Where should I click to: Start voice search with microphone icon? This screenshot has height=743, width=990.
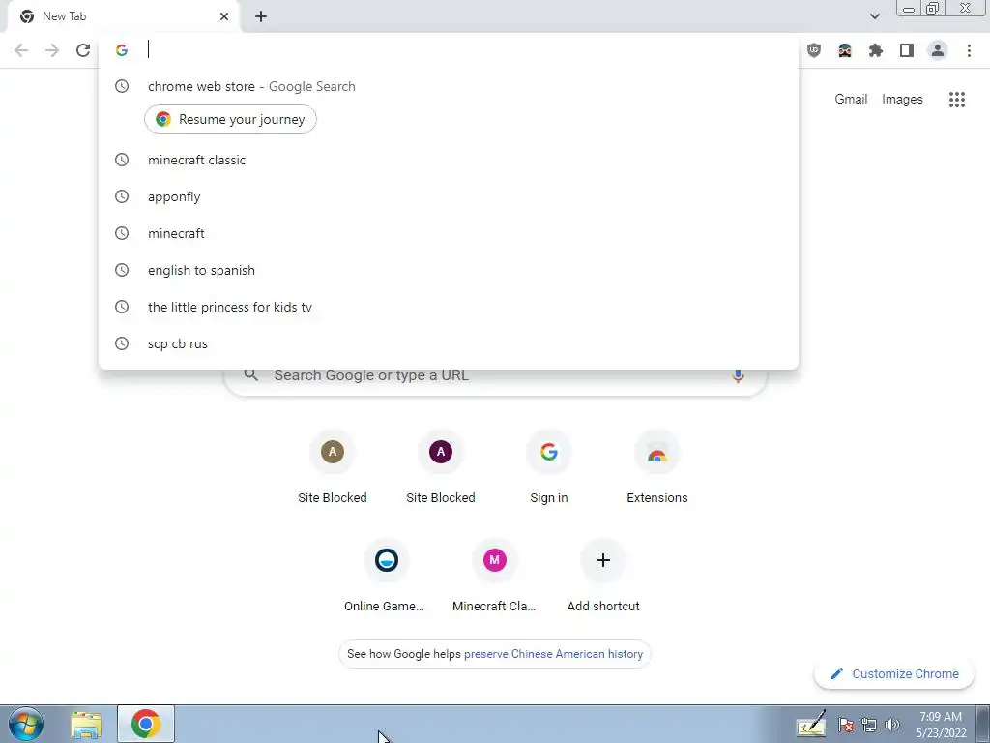click(738, 375)
